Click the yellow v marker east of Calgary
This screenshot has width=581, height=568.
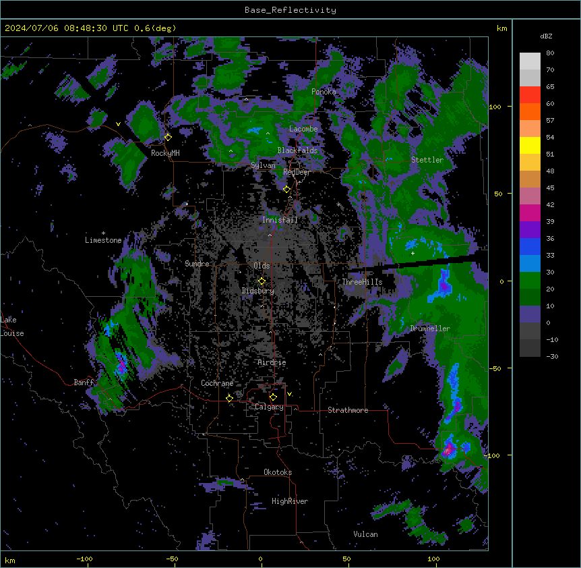pos(289,394)
